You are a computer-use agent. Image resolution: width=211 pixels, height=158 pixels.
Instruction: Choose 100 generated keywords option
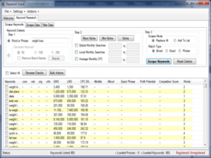36,52
